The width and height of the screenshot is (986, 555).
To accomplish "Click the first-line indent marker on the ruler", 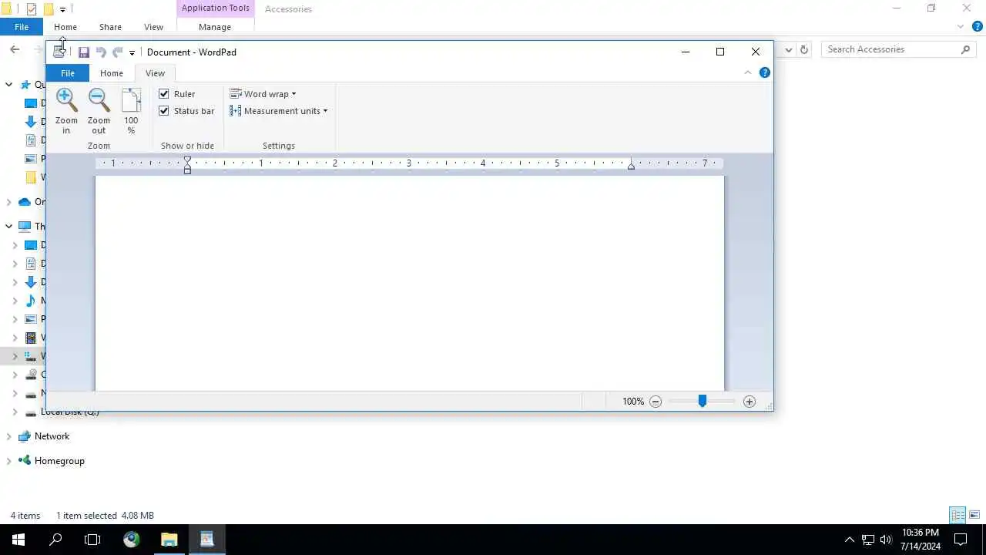I will [187, 160].
